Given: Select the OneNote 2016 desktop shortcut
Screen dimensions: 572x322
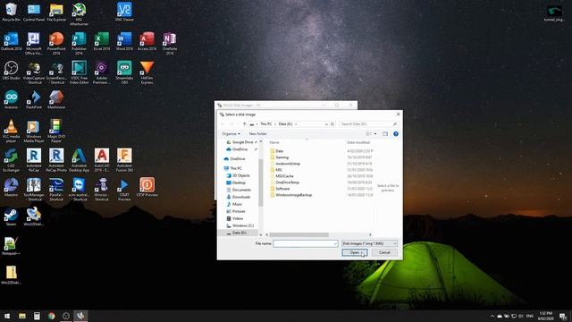Looking at the screenshot, I should click(170, 43).
